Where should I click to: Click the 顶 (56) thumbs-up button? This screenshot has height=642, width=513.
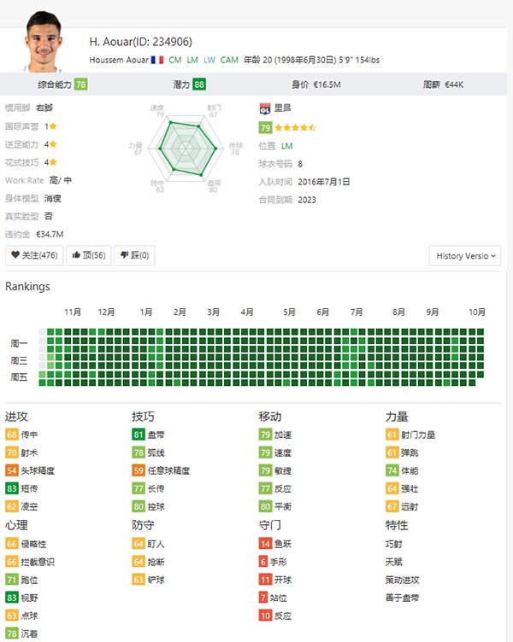click(89, 255)
